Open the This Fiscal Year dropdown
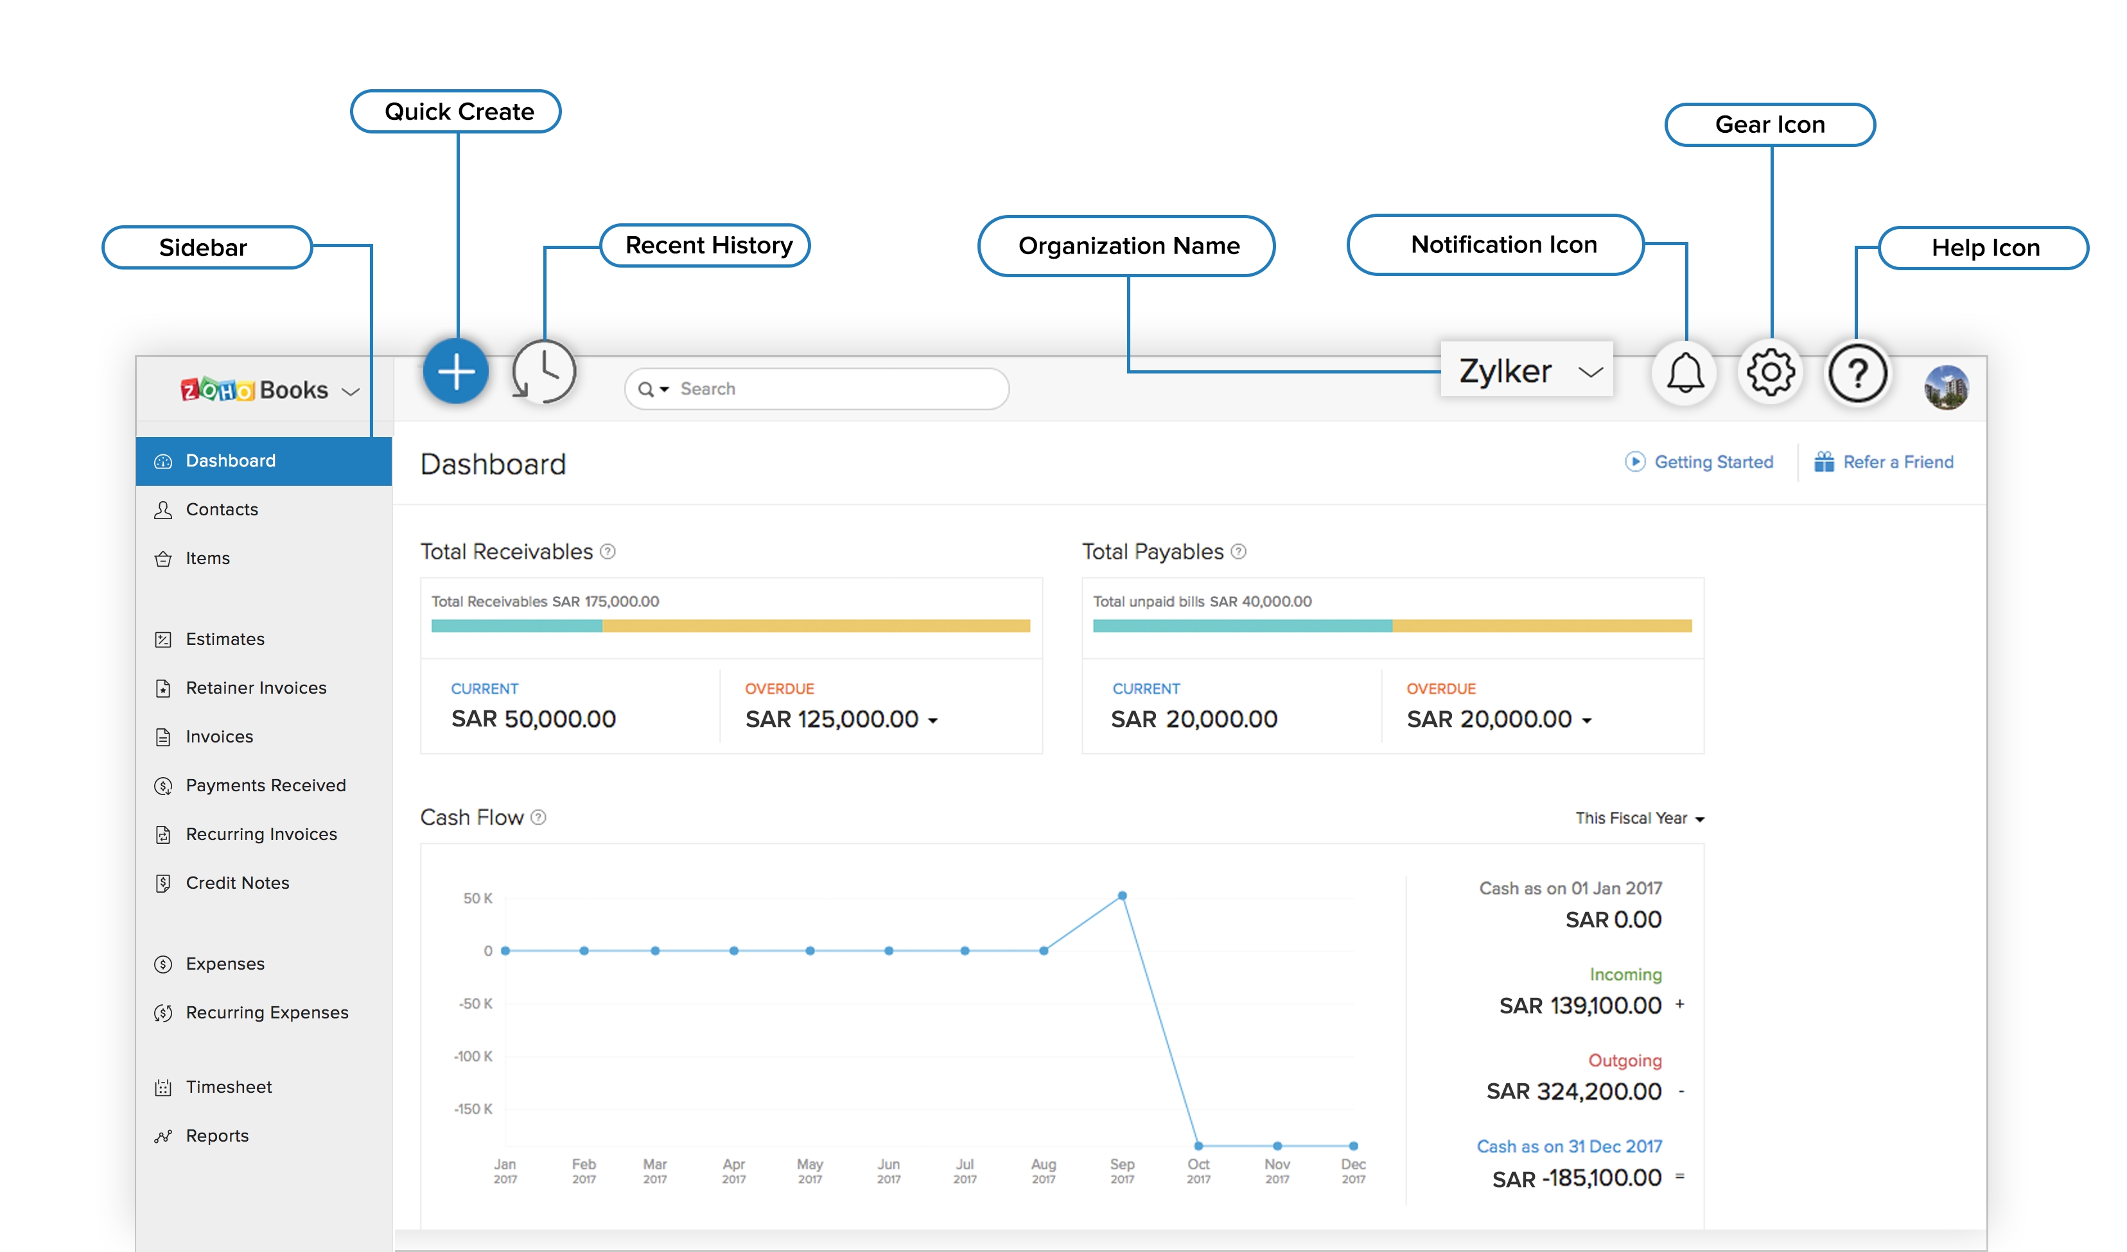Viewport: 2127px width, 1252px height. pos(1639,818)
